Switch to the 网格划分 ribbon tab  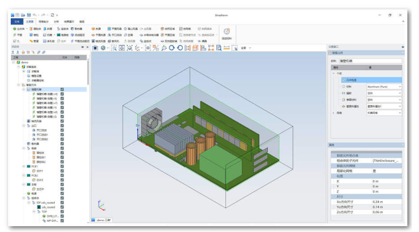(43, 21)
